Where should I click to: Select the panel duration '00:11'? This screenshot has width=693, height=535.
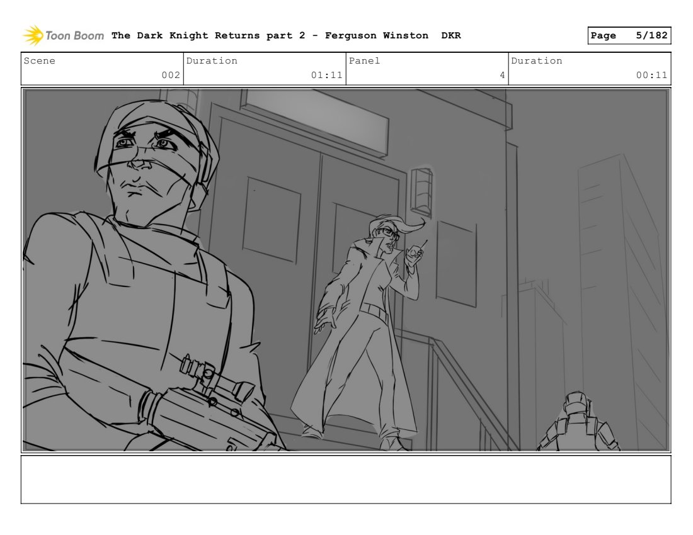651,75
